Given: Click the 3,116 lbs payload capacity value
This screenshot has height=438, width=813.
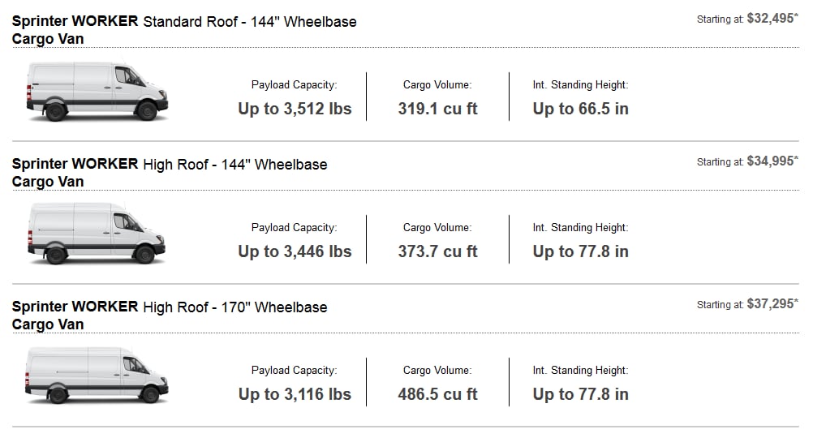Looking at the screenshot, I should (x=295, y=394).
